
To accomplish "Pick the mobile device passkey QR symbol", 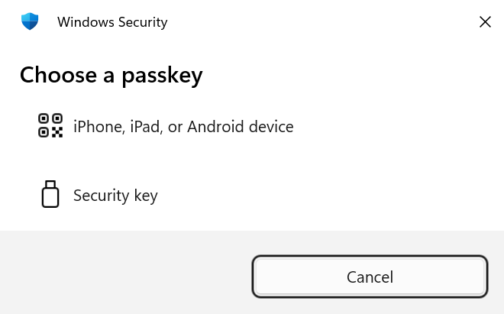I will point(50,126).
